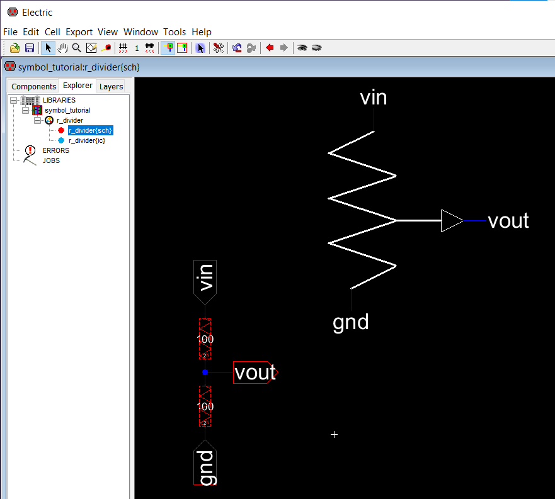Image resolution: width=555 pixels, height=499 pixels.
Task: Collapse the r_divider cell group
Action: pyautogui.click(x=37, y=121)
